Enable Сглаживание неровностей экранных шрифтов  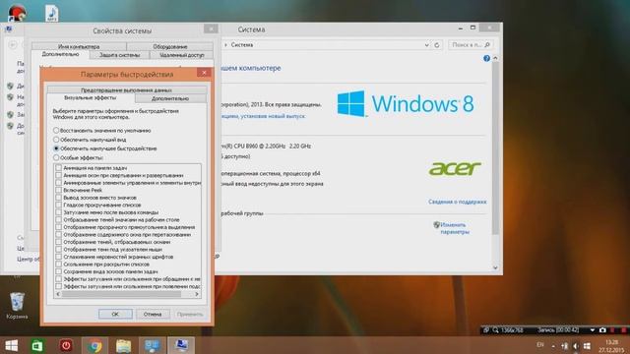[59, 257]
